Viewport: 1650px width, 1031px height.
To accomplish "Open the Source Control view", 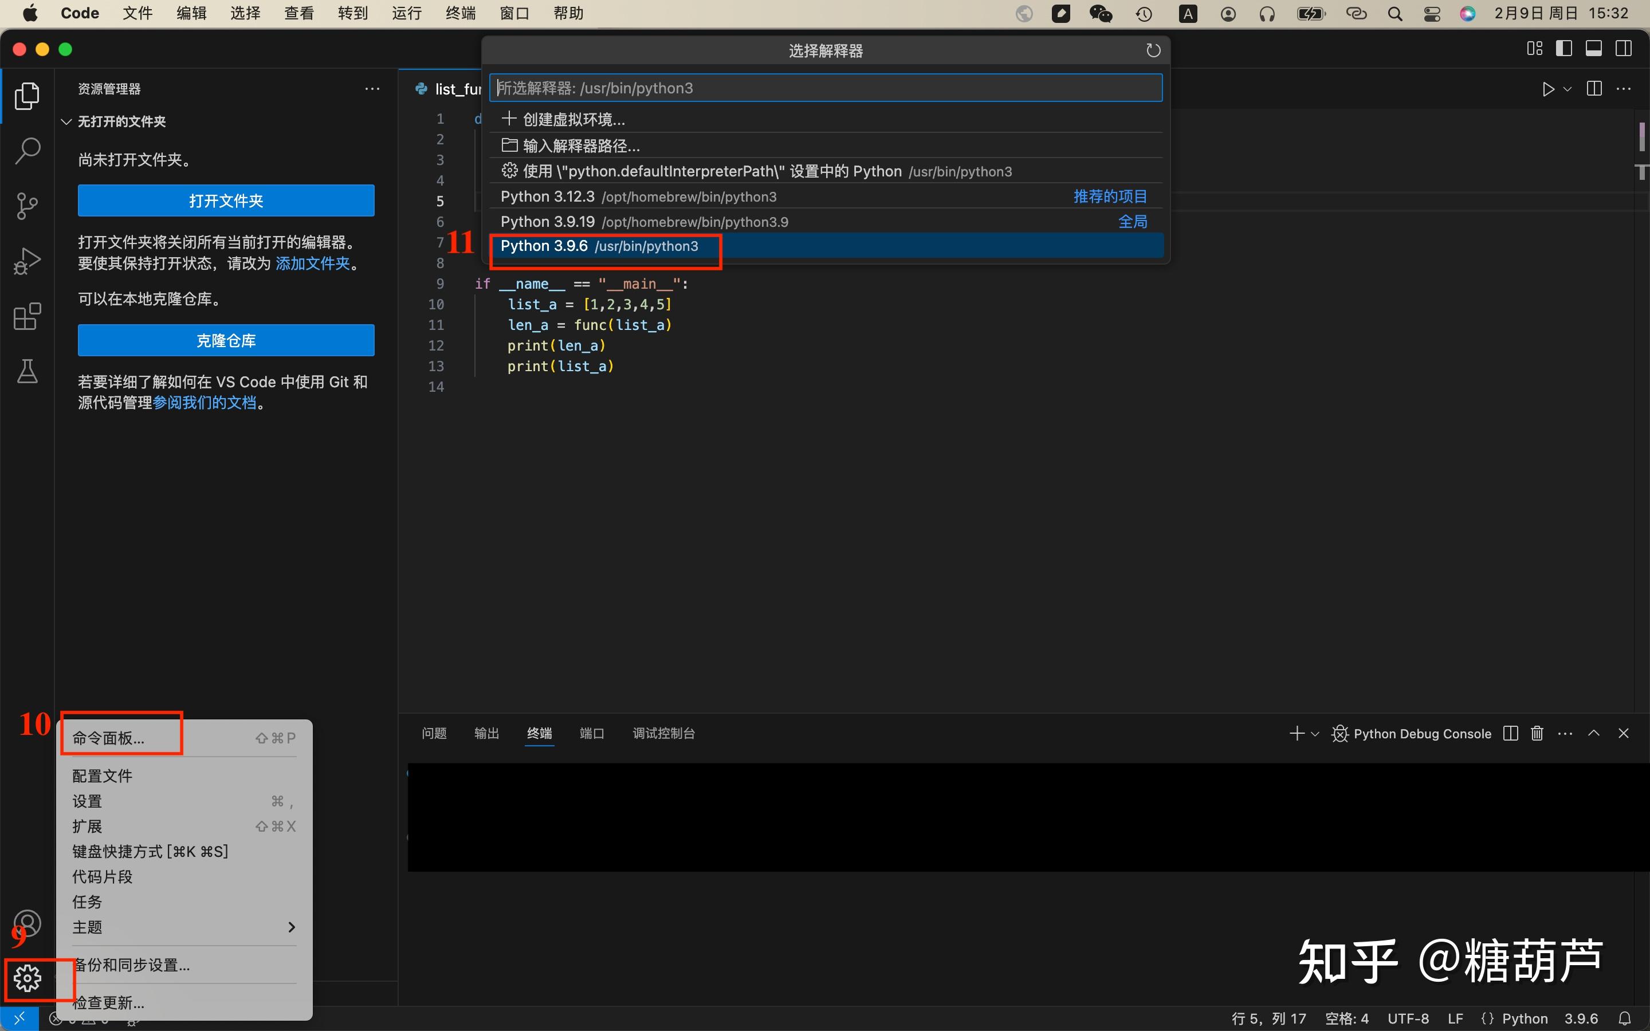I will coord(27,206).
